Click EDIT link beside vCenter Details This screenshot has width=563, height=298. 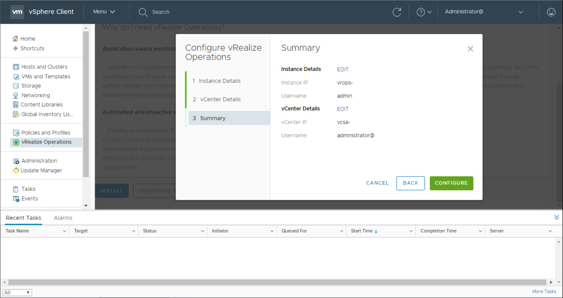(x=343, y=109)
